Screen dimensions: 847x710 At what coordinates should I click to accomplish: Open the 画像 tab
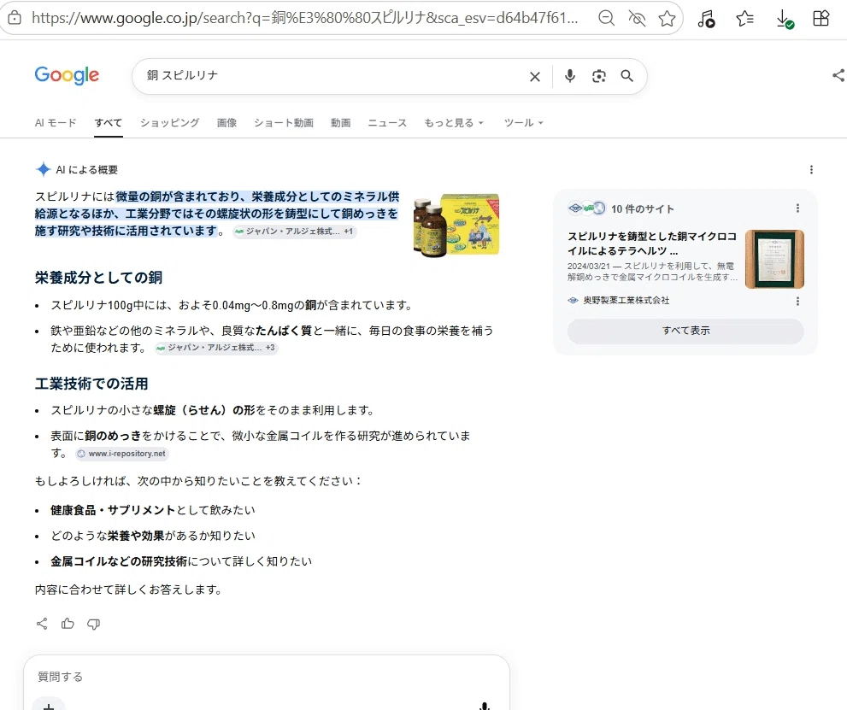(226, 122)
